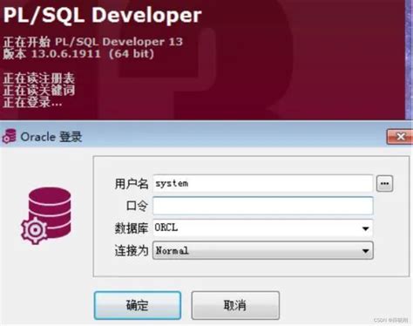Open the 连接为 Normal combo box

pos(263,250)
